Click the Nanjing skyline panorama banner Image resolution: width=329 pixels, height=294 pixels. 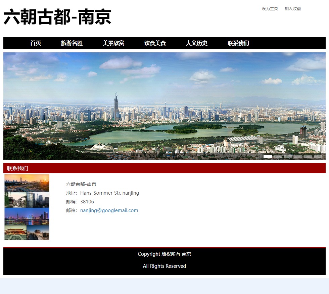[164, 106]
